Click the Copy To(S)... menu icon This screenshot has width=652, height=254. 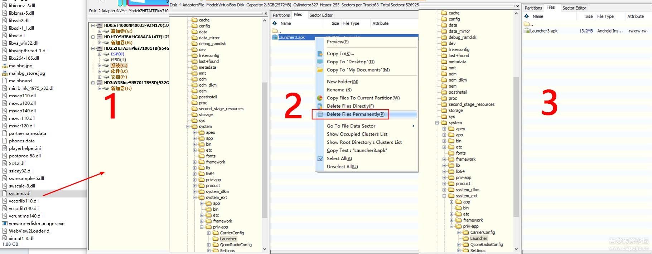coord(320,54)
